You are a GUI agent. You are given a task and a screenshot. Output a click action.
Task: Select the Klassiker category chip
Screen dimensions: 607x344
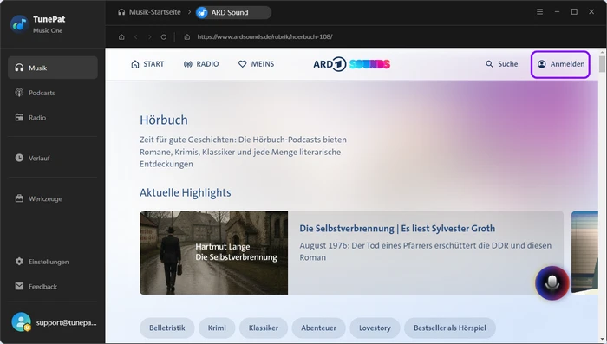pos(264,328)
